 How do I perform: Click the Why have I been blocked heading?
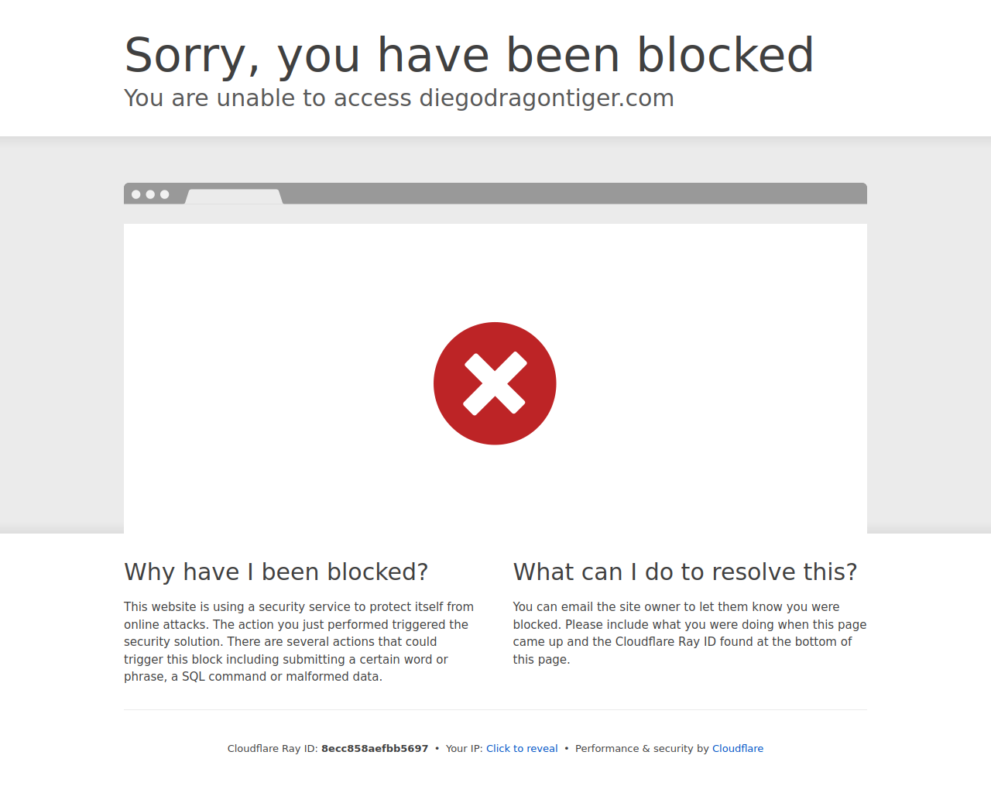276,572
